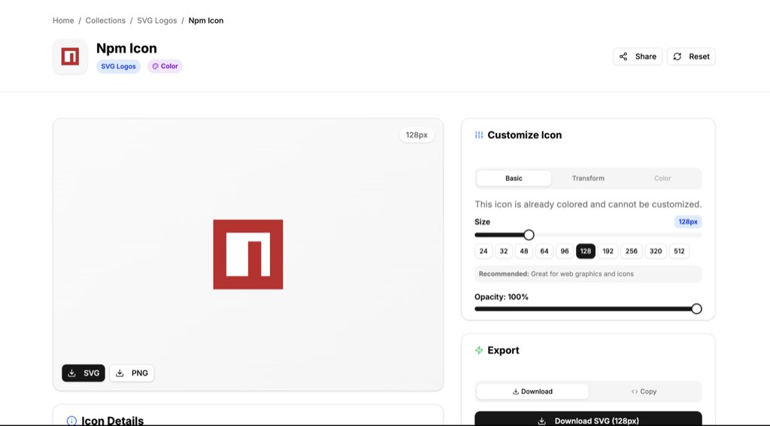Switch to the Transform tab
This screenshot has height=426, width=770.
coord(588,178)
